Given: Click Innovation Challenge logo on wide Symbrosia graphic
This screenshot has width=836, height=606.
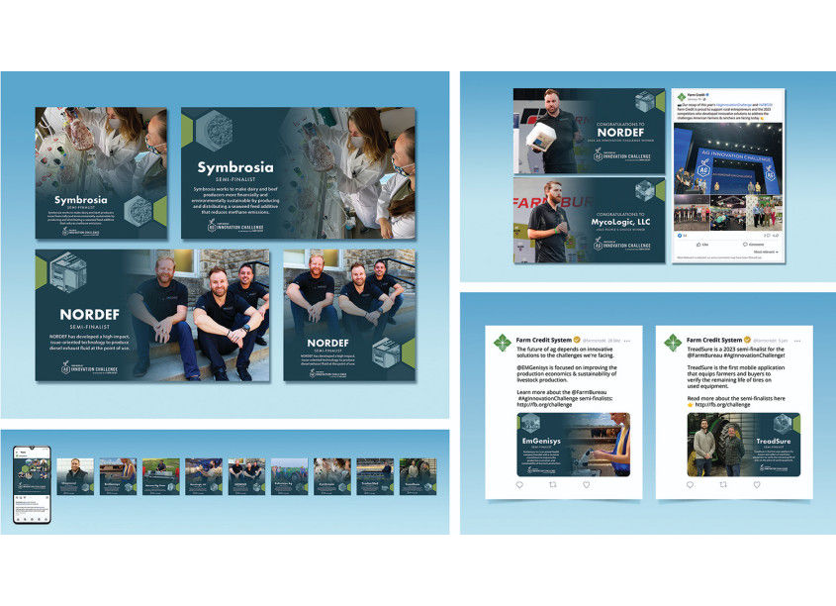Looking at the screenshot, I should coord(235,227).
